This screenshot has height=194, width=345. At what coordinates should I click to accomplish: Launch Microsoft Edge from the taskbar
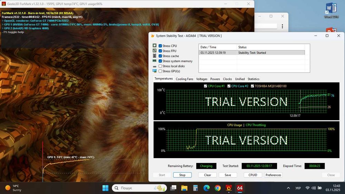point(206,188)
